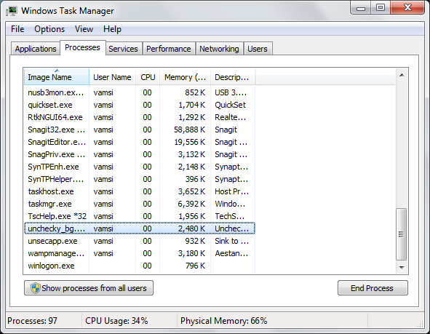Viewport: 430px width, 334px height.
Task: Open the File menu
Action: tap(17, 29)
